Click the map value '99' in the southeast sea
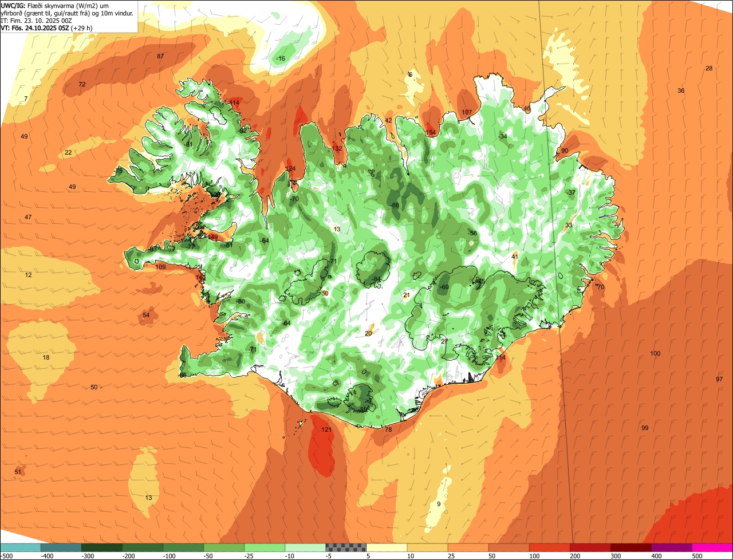 pos(645,428)
